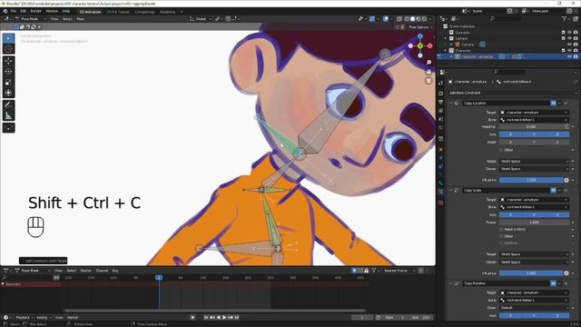Viewport: 581px width, 327px height.
Task: Select the Rotate tool
Action: 8,72
